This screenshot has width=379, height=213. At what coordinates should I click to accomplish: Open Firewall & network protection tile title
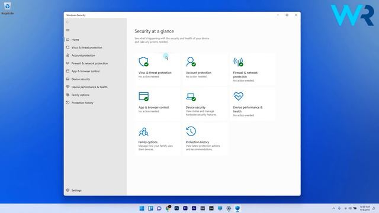245,75
